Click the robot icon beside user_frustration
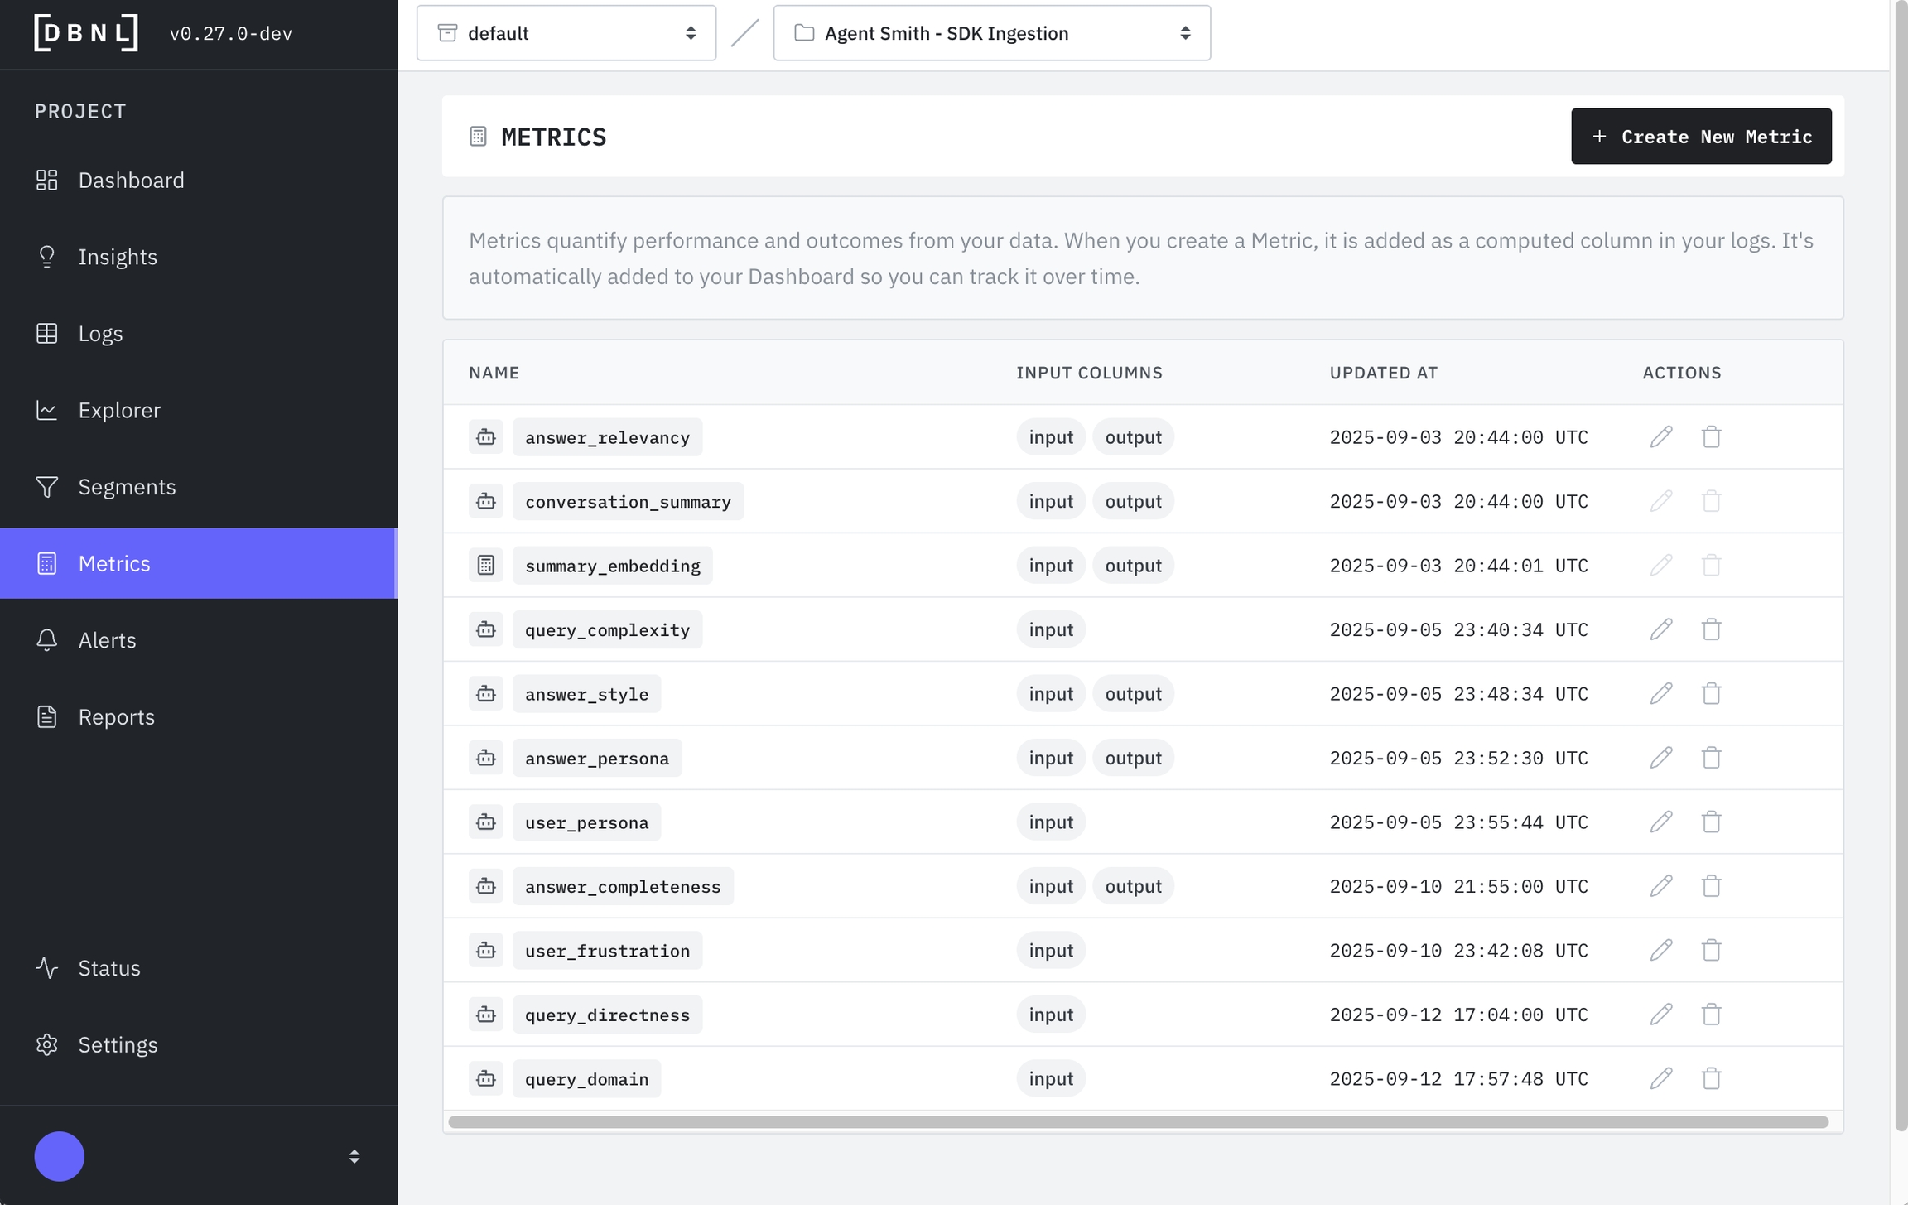The image size is (1908, 1205). point(485,950)
